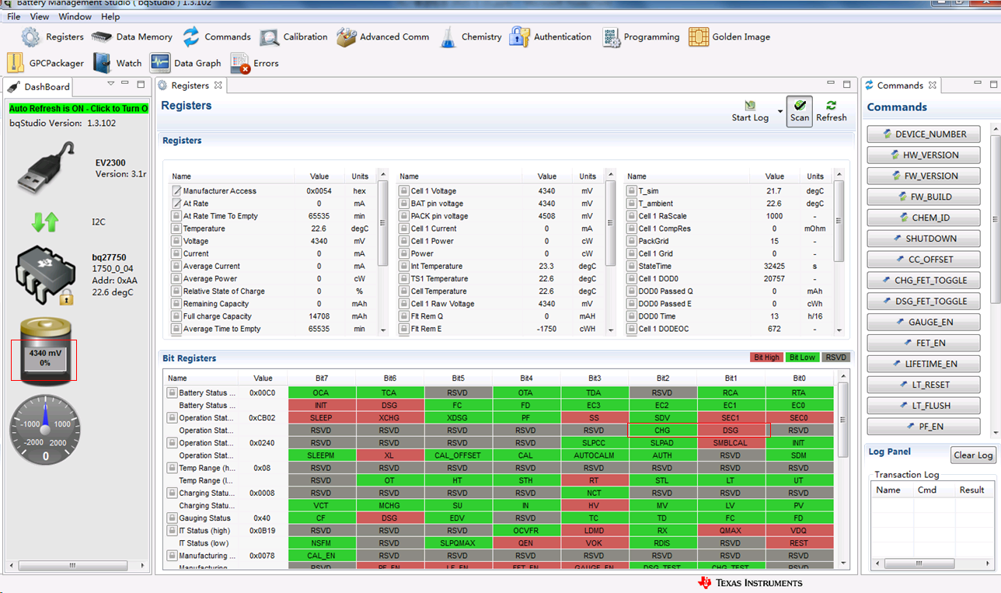Send SHUTDOWN command
This screenshot has width=1001, height=593.
point(923,239)
